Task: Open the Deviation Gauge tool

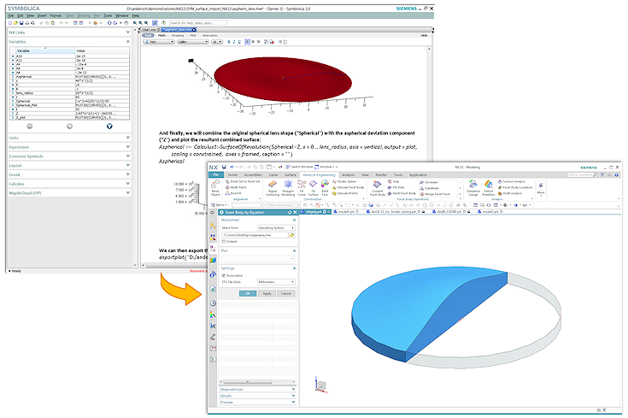Action: tap(472, 189)
